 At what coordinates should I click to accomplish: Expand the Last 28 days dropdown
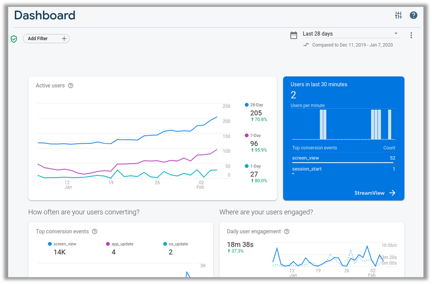(x=395, y=34)
